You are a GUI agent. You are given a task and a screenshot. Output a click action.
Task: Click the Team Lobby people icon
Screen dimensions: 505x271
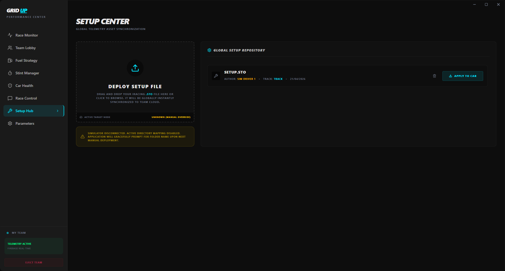[x=10, y=48]
